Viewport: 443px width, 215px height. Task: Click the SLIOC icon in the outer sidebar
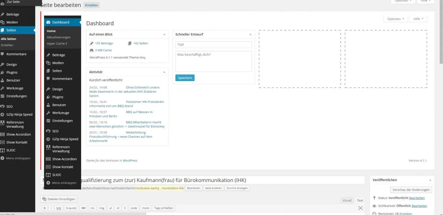point(2,150)
